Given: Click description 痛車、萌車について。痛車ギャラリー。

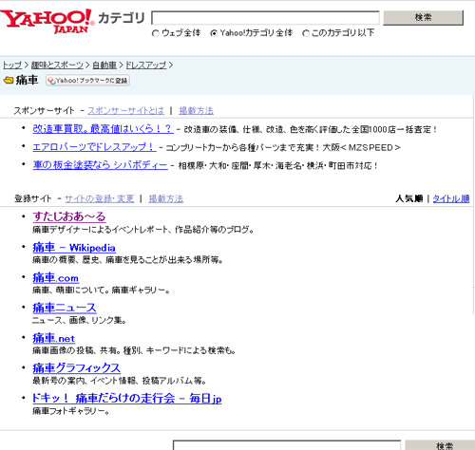Looking at the screenshot, I should click(x=101, y=291).
